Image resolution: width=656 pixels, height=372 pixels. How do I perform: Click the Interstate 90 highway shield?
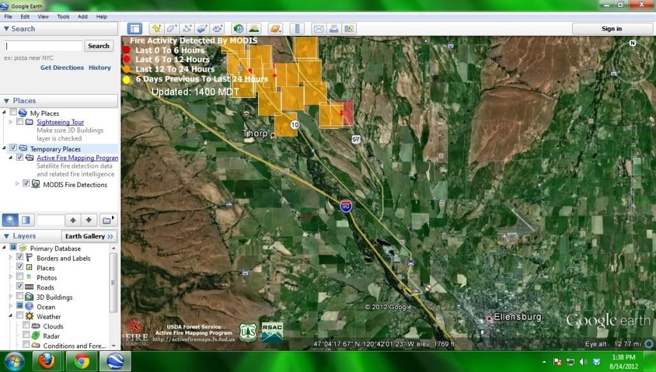click(345, 206)
